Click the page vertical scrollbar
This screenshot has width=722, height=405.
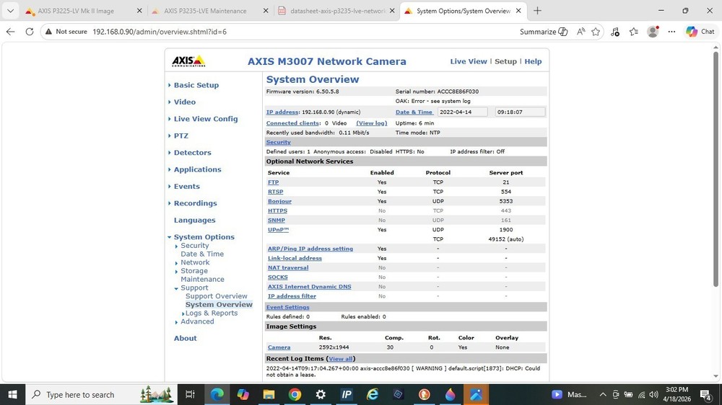point(716,170)
